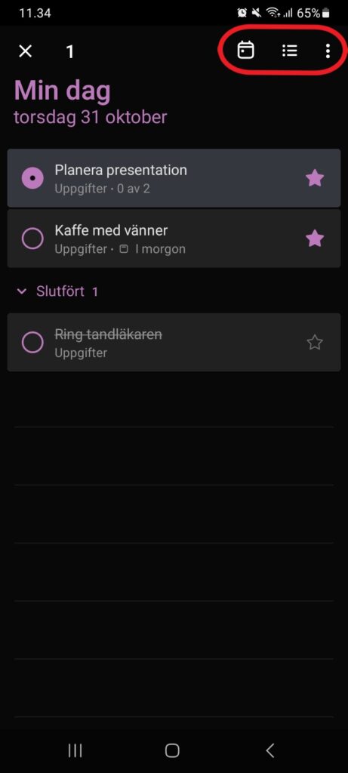
Task: Tap the Planera presentation task title
Action: [121, 170]
